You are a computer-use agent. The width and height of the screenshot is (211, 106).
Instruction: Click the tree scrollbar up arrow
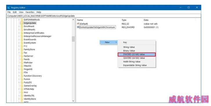[73, 20]
